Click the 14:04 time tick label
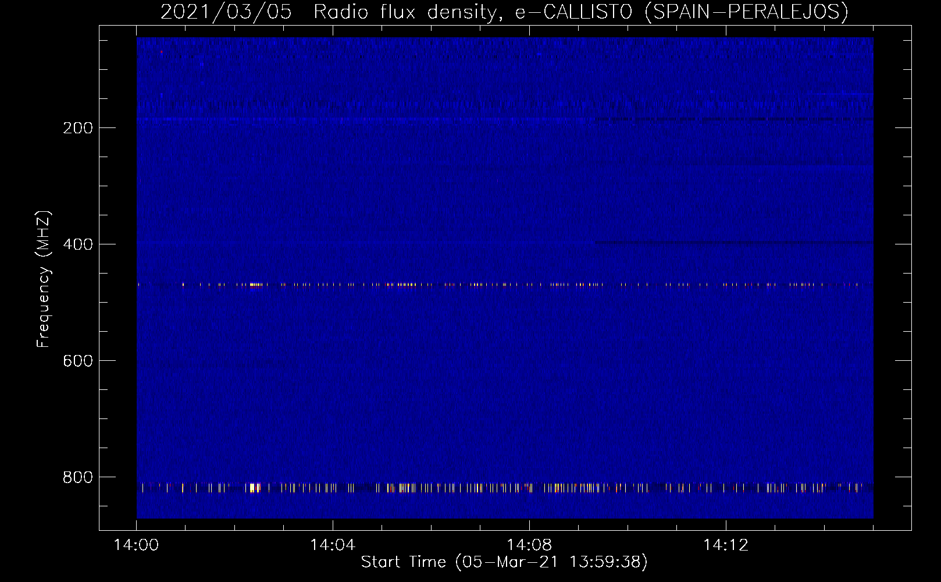This screenshot has width=941, height=582. 333,545
